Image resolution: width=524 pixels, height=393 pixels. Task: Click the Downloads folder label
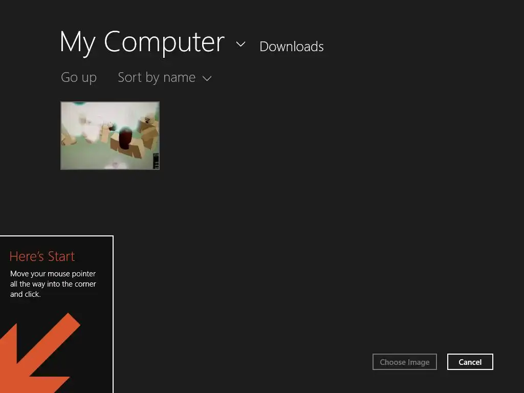291,47
